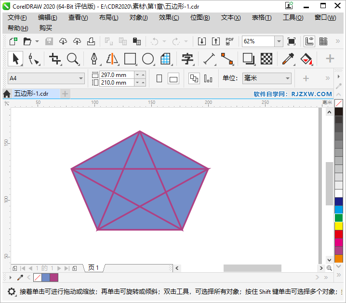Select the Connector tool
346x303 pixels.
click(x=227, y=59)
